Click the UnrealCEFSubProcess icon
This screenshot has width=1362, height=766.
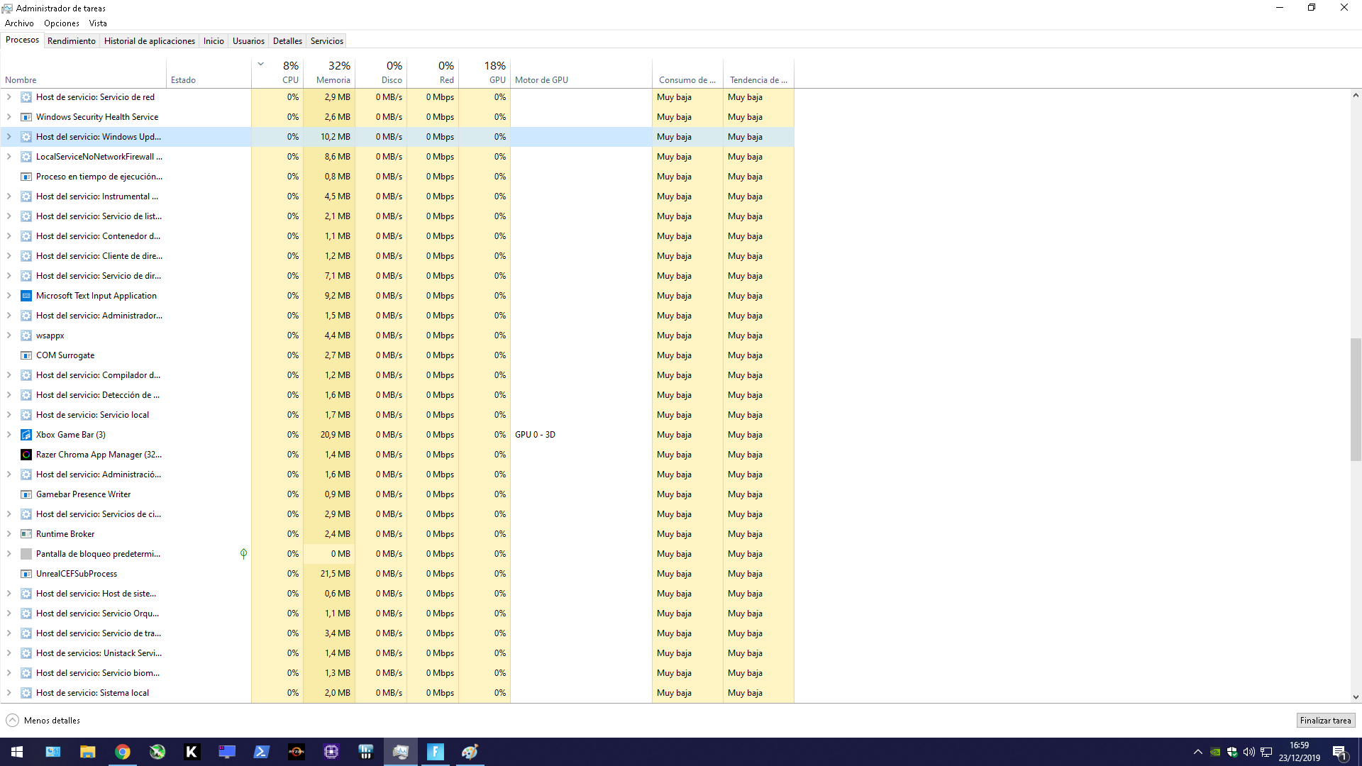point(26,574)
